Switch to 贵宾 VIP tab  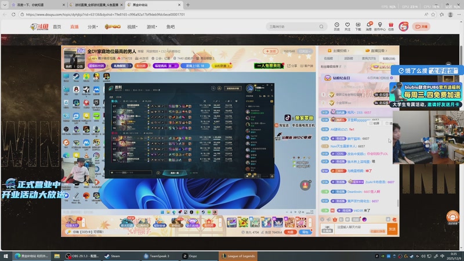click(x=369, y=59)
